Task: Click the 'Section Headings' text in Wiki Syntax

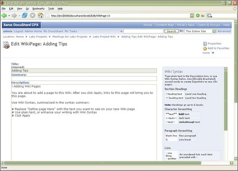Action: [x=176, y=89]
